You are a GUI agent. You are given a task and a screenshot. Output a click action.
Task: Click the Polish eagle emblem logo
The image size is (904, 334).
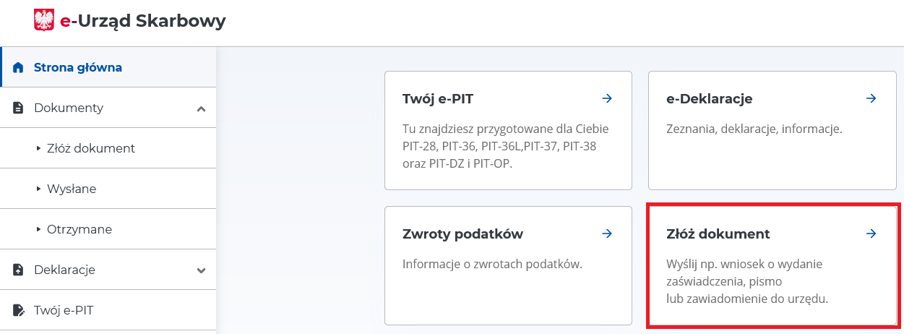click(44, 20)
